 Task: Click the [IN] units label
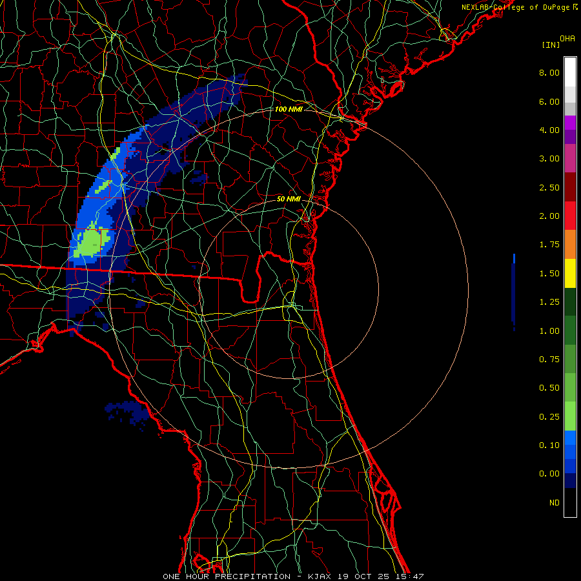point(551,45)
